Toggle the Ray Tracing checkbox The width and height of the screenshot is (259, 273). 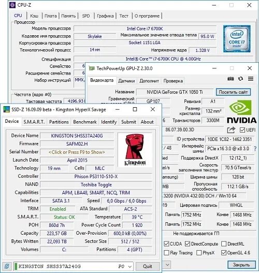167,253
